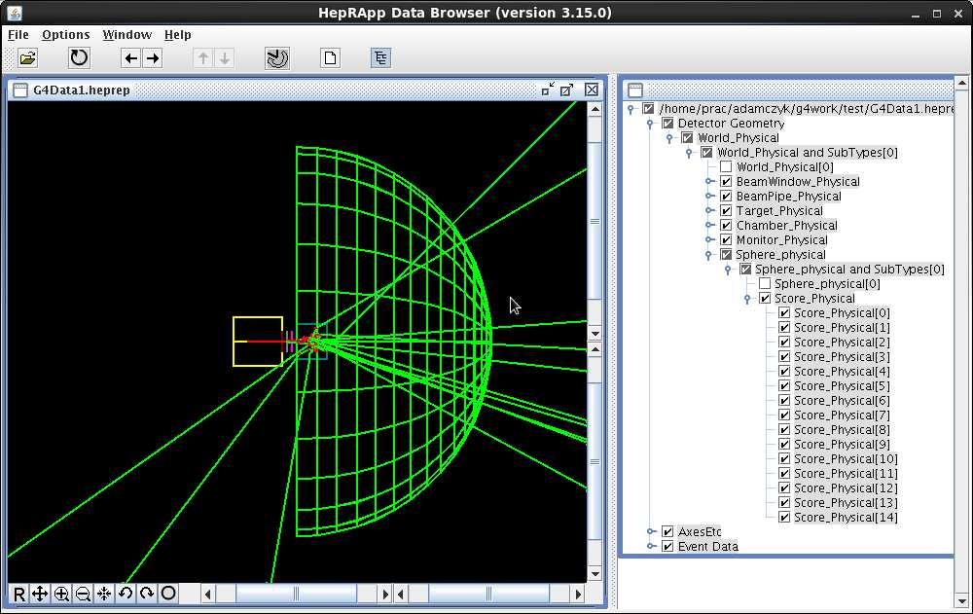Click the lower vertical slider down arrow
Screen dimensions: 973x614
tap(595, 574)
